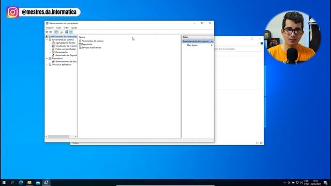
Task: Click the tree scrollbar right arrow
Action: click(76, 136)
